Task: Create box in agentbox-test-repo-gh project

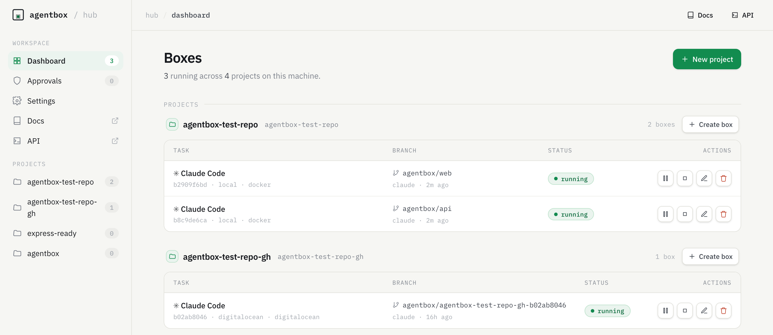Action: [710, 256]
